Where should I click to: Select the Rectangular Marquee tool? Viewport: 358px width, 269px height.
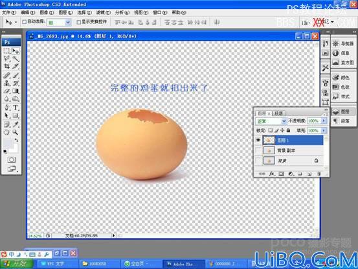click(7, 51)
